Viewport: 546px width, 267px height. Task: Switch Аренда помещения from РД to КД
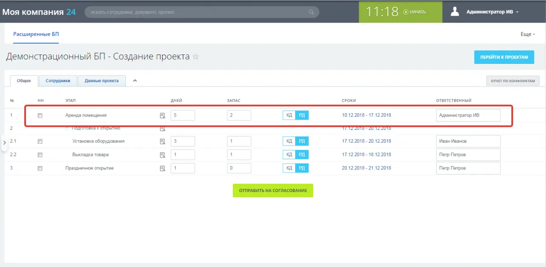point(289,115)
